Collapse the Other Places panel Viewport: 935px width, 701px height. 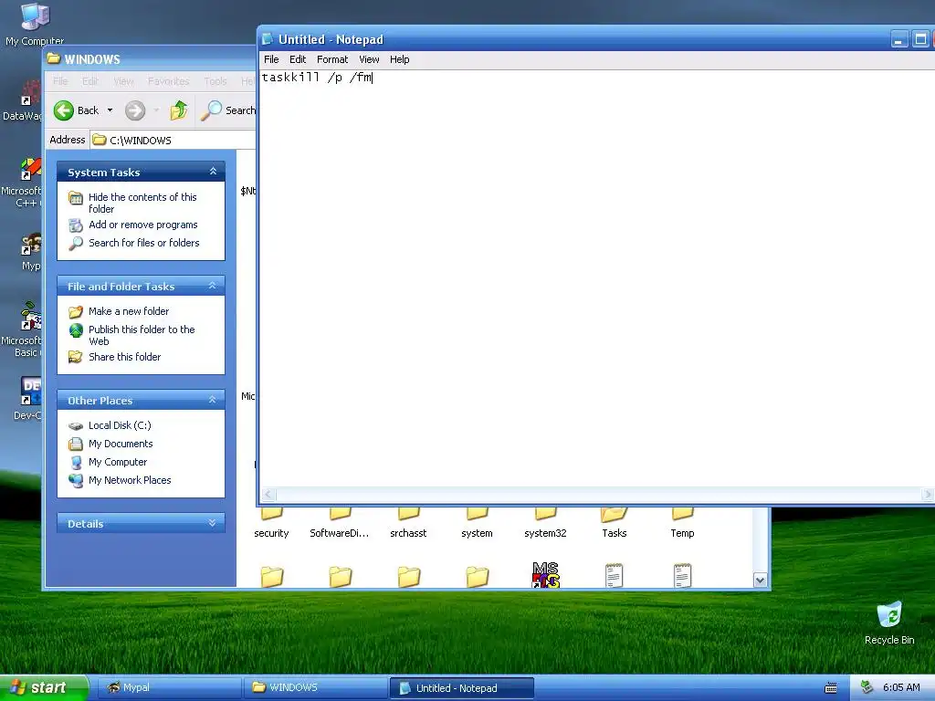(212, 400)
